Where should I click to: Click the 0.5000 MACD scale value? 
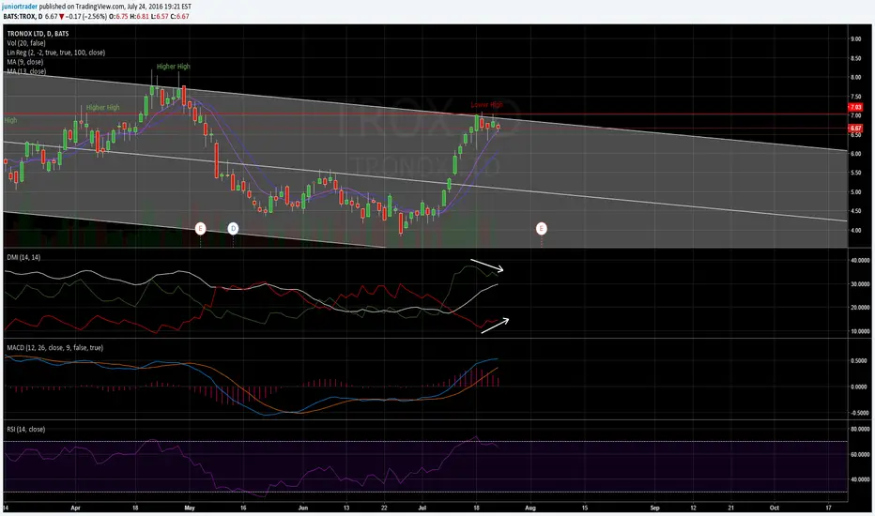(860, 361)
